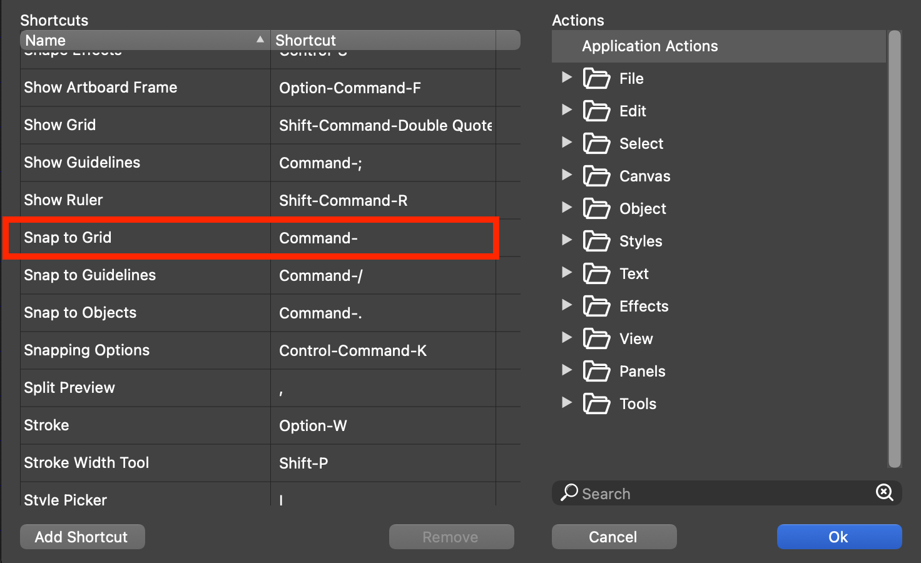921x563 pixels.
Task: Expand the Object actions group
Action: click(x=567, y=208)
